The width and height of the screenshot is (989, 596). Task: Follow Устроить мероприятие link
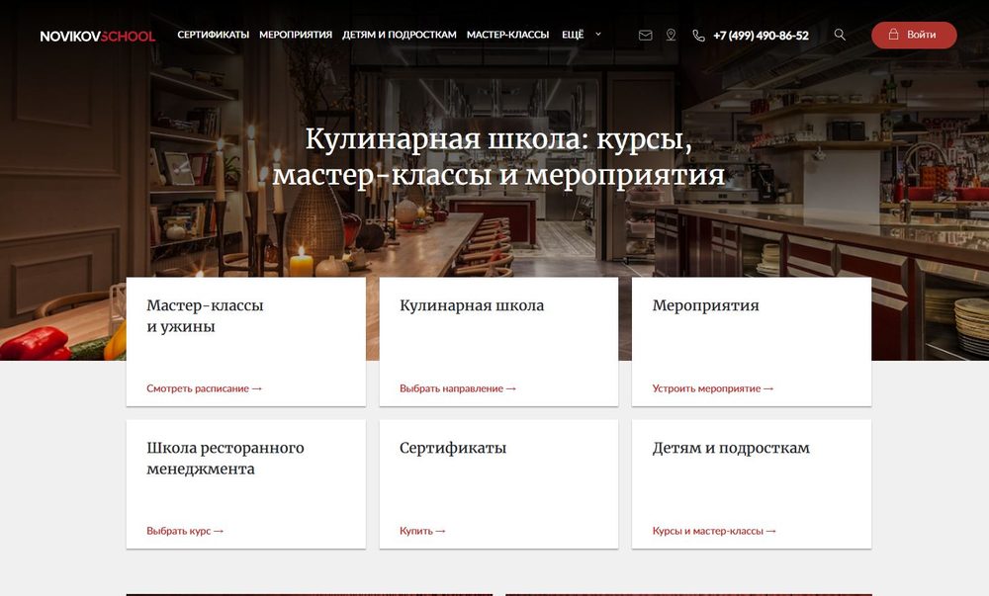tap(713, 388)
